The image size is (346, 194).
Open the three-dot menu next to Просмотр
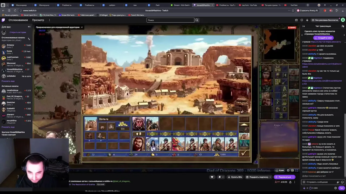pyautogui.click(x=49, y=20)
